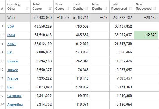Viewport: 159px width, 109px height.
Task: Select USA total deaths 793,539
Action: click(82, 26)
